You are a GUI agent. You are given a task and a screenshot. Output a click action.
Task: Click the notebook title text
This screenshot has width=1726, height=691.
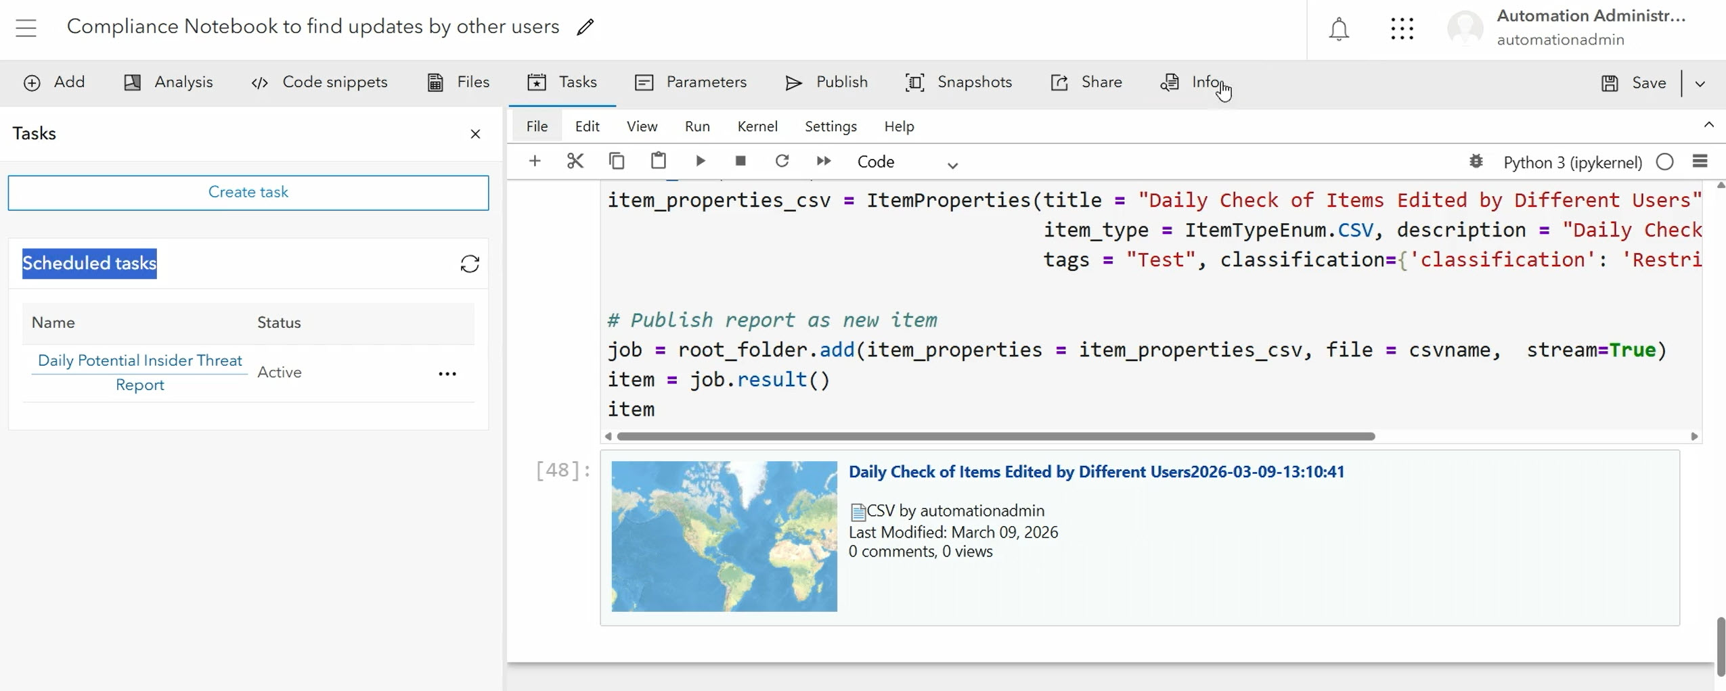coord(313,27)
